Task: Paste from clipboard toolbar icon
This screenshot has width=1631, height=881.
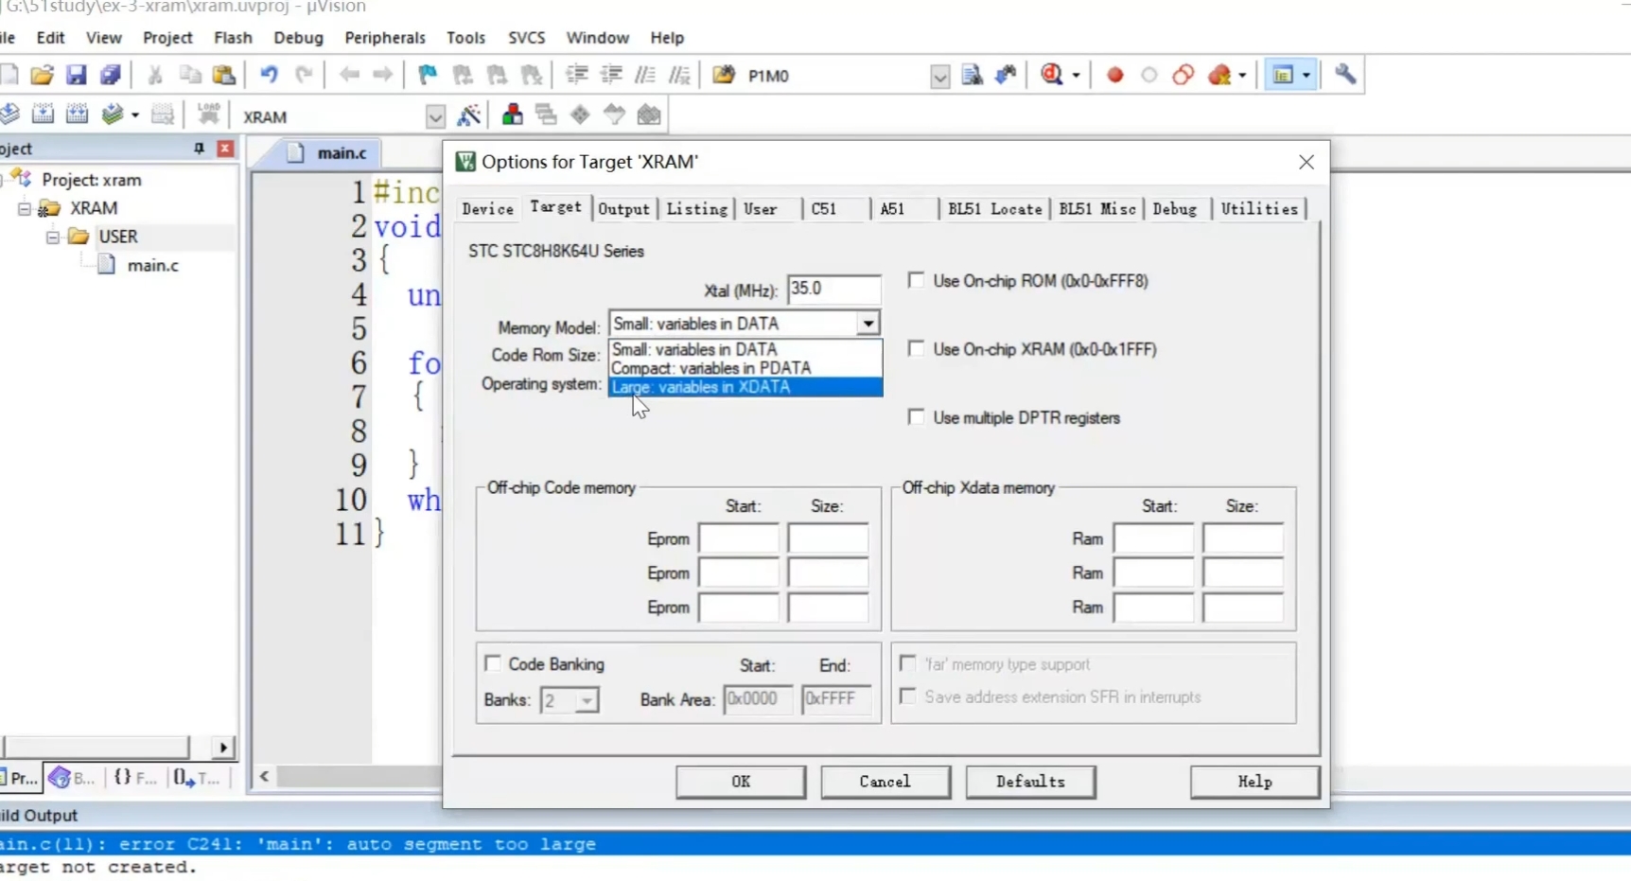Action: [224, 75]
